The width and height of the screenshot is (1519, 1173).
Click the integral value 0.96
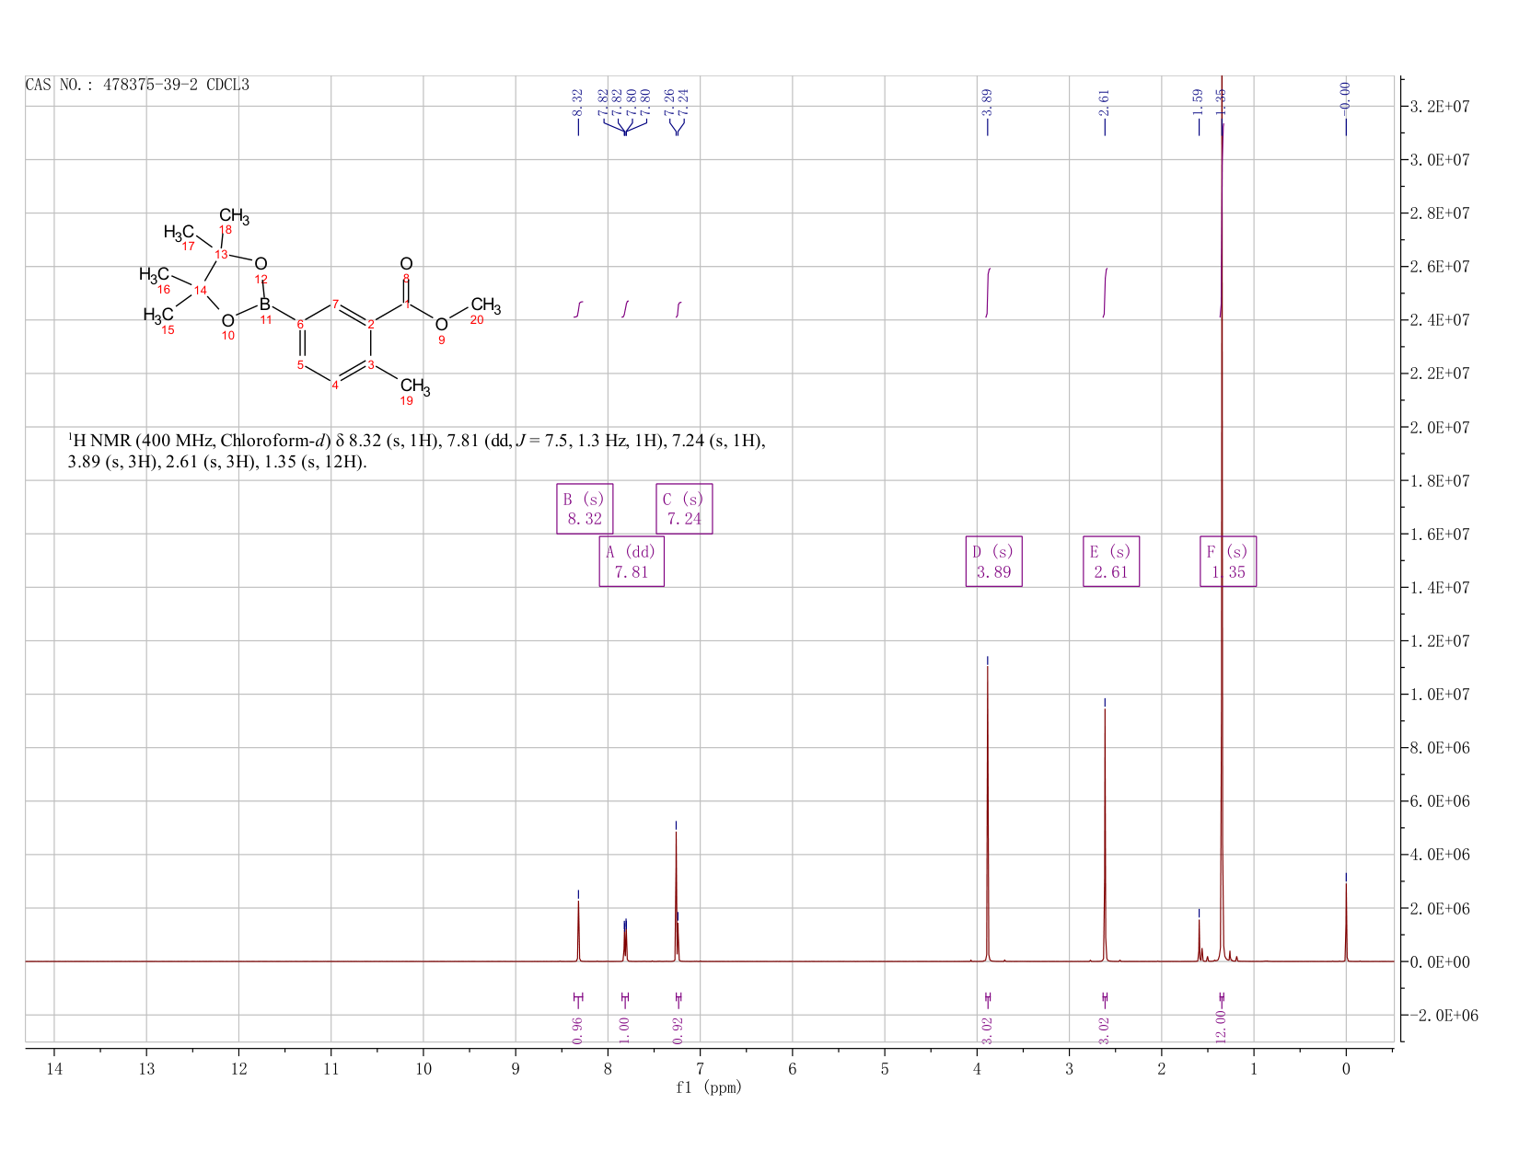pos(577,1030)
